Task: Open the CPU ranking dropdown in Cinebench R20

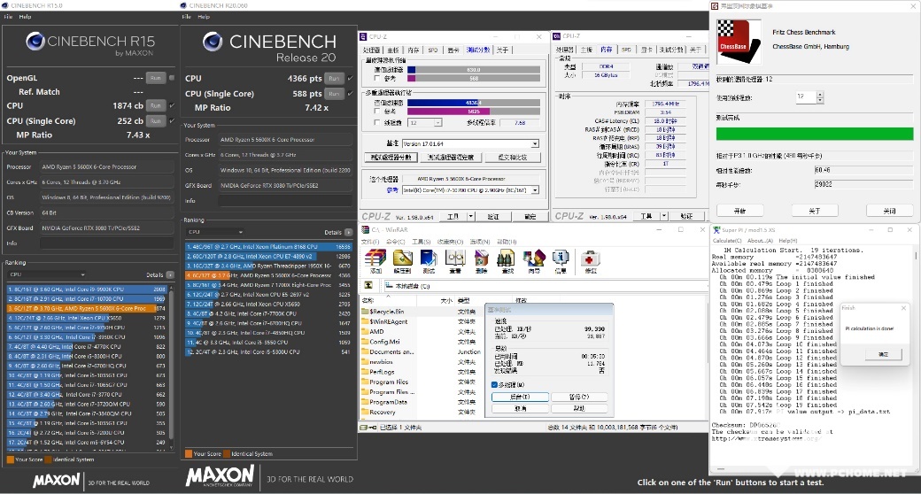Action: pos(215,232)
